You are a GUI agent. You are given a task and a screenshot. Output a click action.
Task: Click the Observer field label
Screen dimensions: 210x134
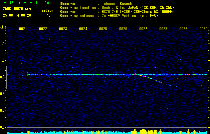coord(68,4)
